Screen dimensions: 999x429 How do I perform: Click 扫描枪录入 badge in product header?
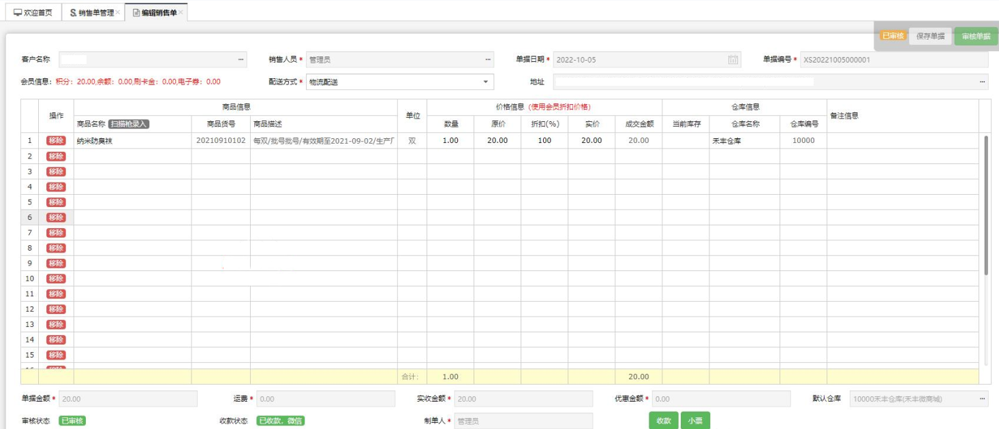coord(129,124)
